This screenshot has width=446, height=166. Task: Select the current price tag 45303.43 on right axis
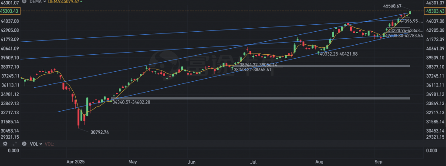coord(435,11)
